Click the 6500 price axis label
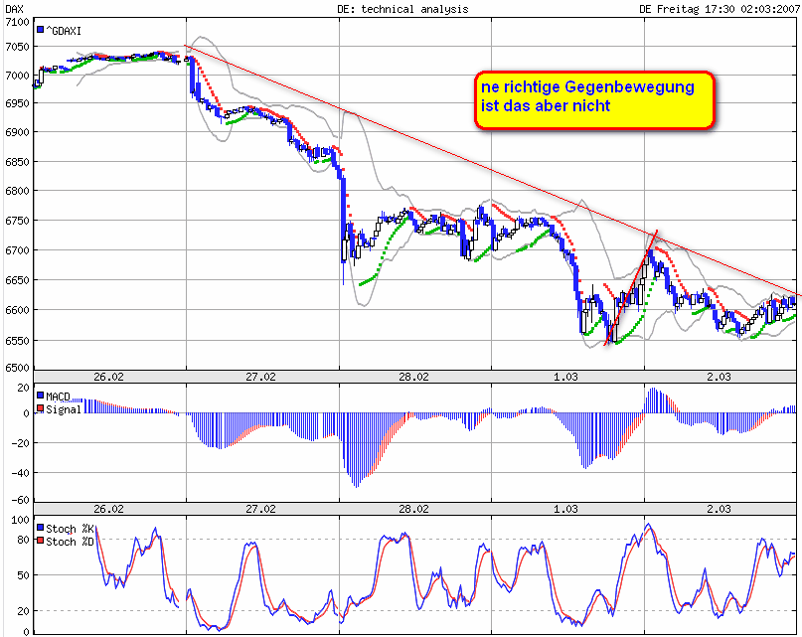The image size is (802, 637). [x=17, y=368]
